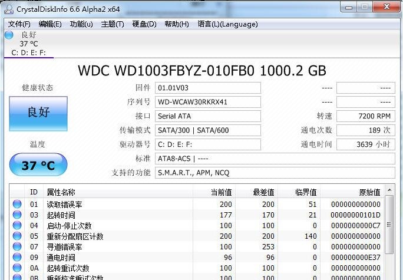Click the 良好 health status button
The image size is (403, 280).
pos(38,114)
